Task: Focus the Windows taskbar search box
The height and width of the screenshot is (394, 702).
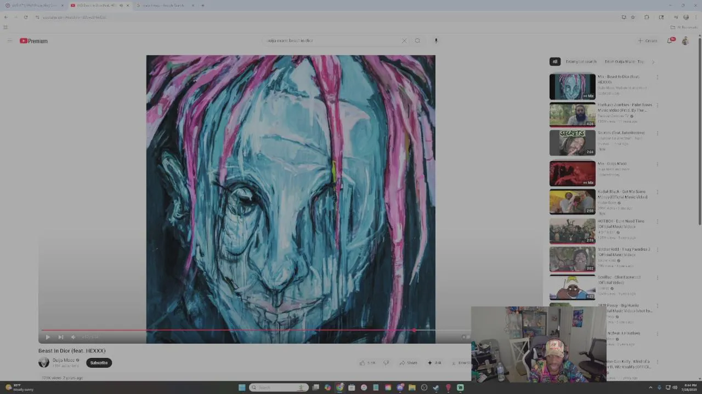Action: [278, 387]
